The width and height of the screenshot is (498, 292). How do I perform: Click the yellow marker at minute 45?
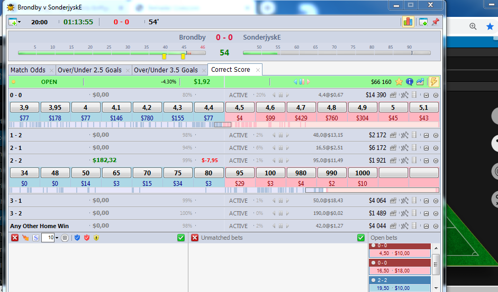[183, 56]
